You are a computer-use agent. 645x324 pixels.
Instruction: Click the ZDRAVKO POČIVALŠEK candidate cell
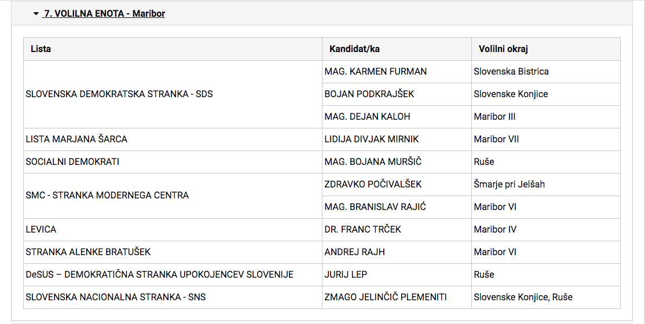coord(373,185)
